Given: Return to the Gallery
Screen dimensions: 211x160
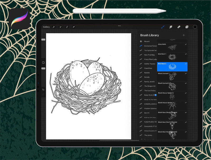Looking at the screenshot, I should (x=46, y=27).
